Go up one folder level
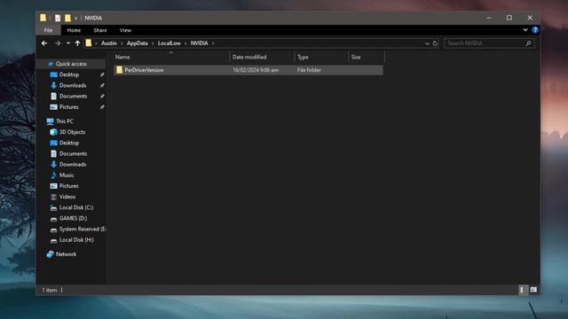This screenshot has height=319, width=568. [x=77, y=43]
